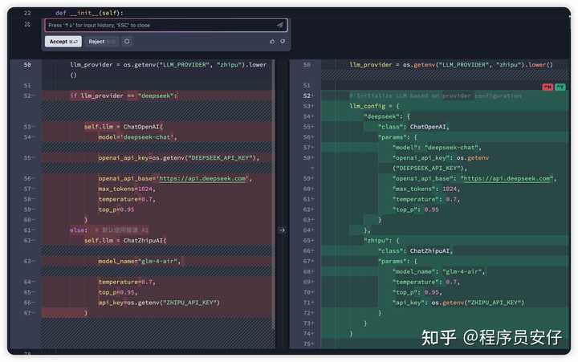Viewport: 578px width, 362px height.
Task: Click removed line 'max_tokens=1024,'
Action: point(127,189)
